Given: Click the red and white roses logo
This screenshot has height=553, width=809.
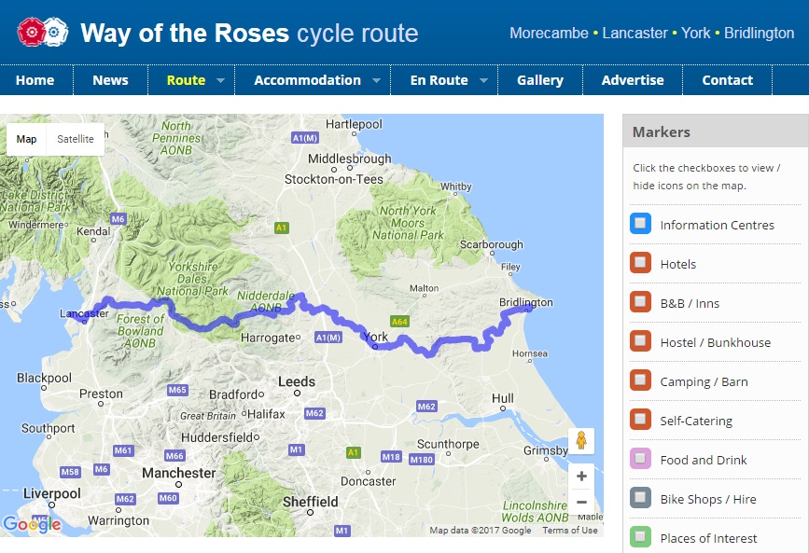Looking at the screenshot, I should click(x=43, y=32).
